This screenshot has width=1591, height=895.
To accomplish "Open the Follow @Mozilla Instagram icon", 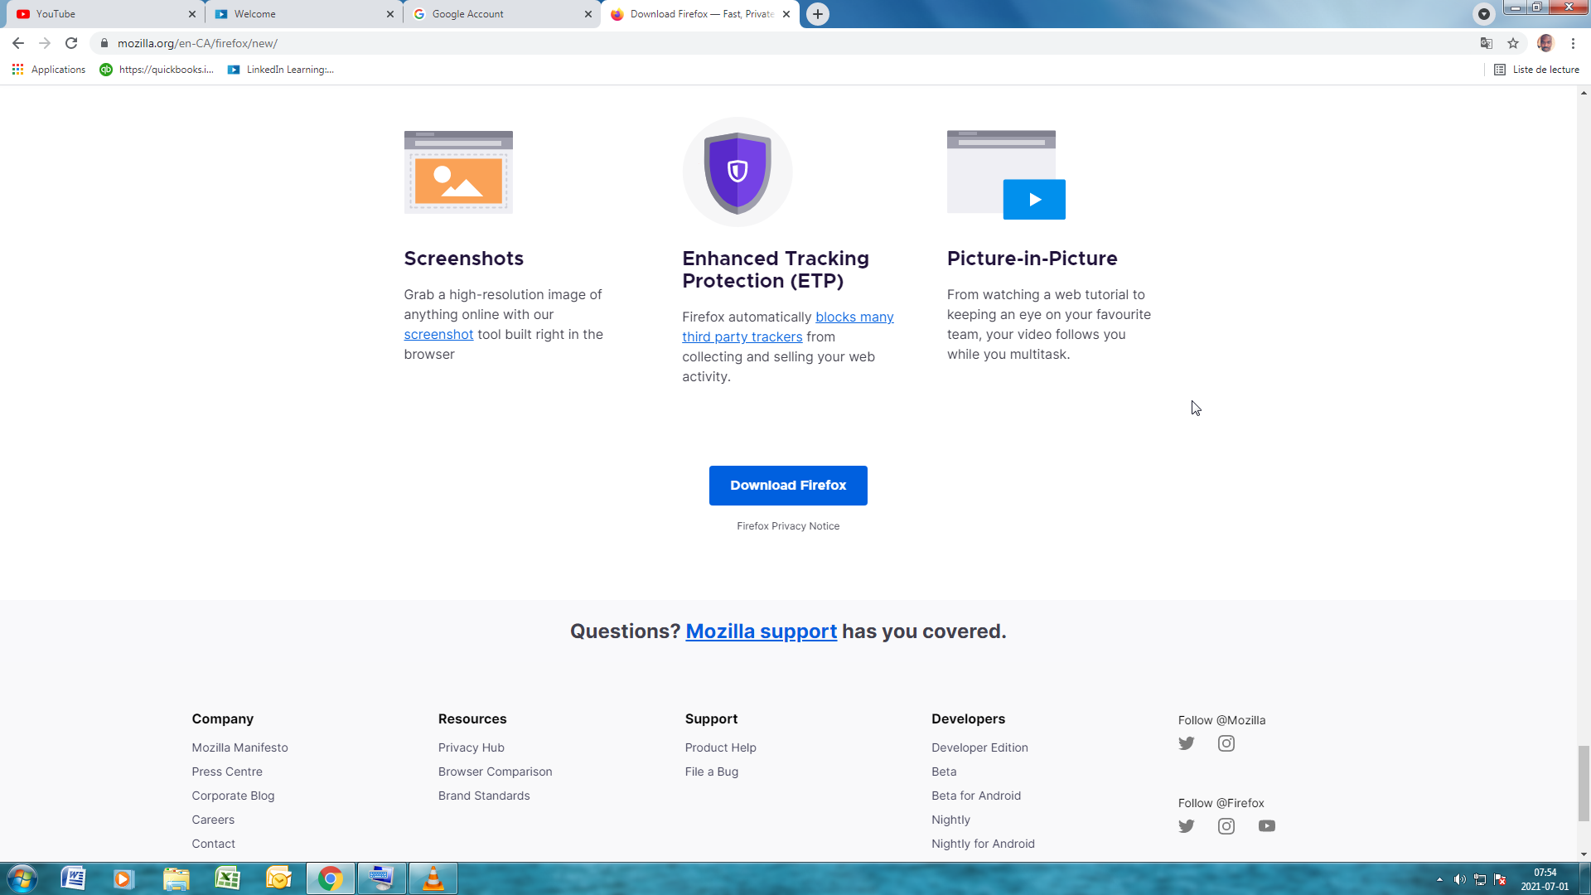I will 1226,743.
